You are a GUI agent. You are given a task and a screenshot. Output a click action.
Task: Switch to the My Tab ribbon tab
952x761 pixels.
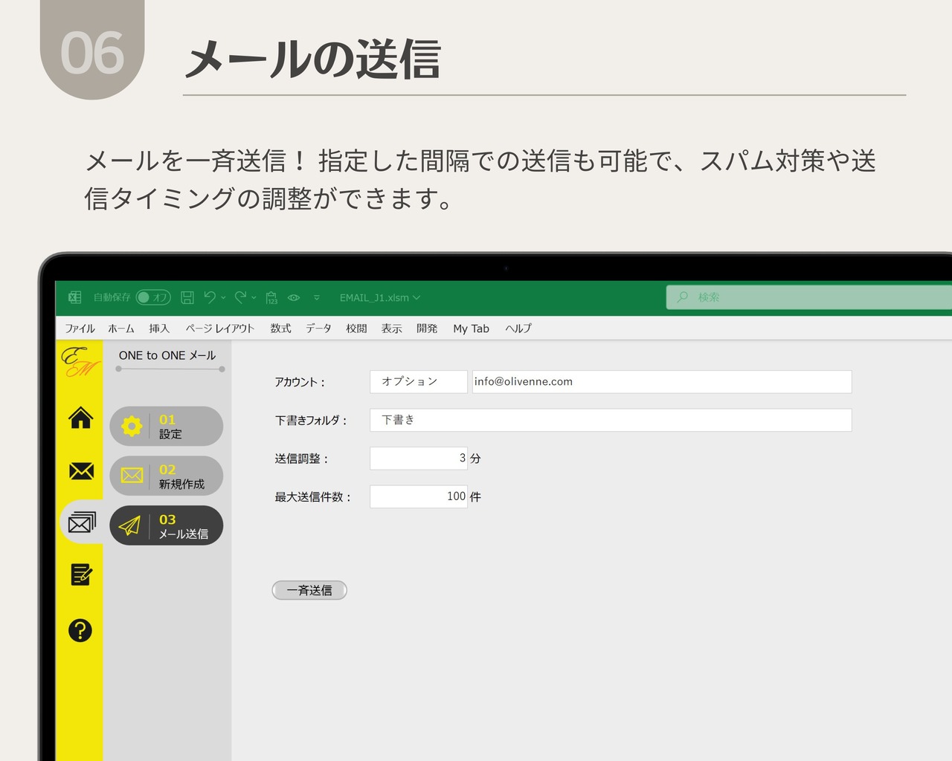[x=470, y=328]
